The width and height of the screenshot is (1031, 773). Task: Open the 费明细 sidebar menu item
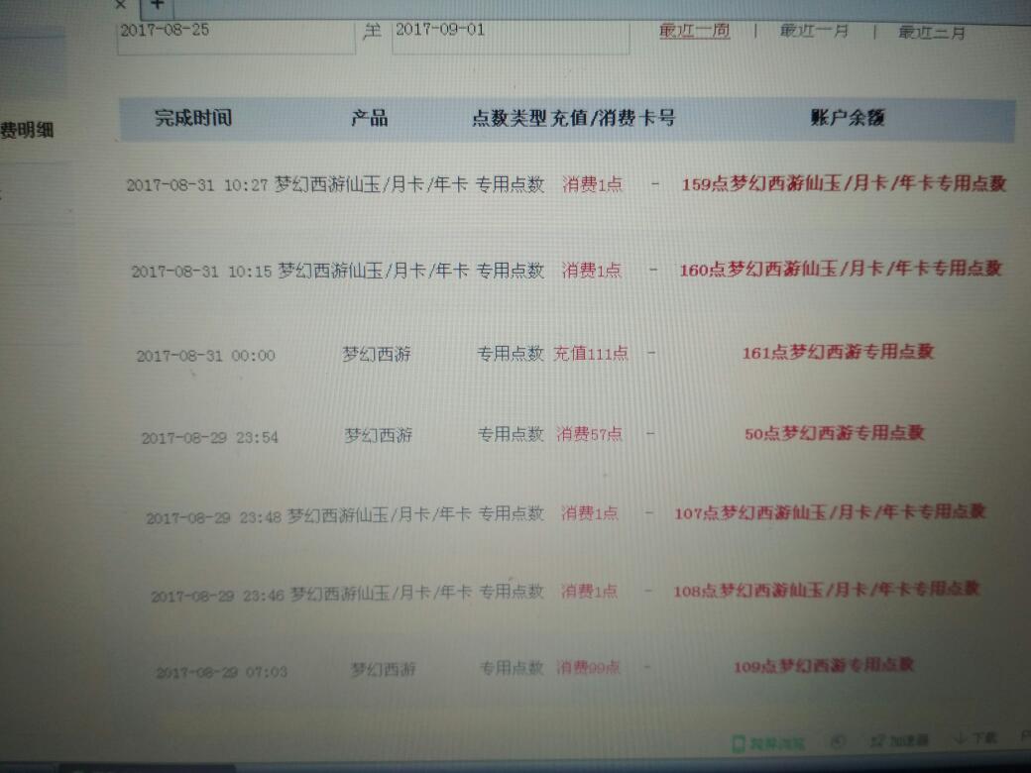pyautogui.click(x=27, y=130)
